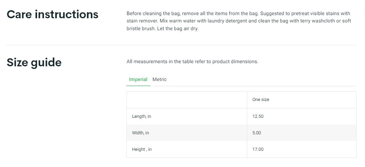
Task: Click the 5.00 width value cell
Action: 257,133
